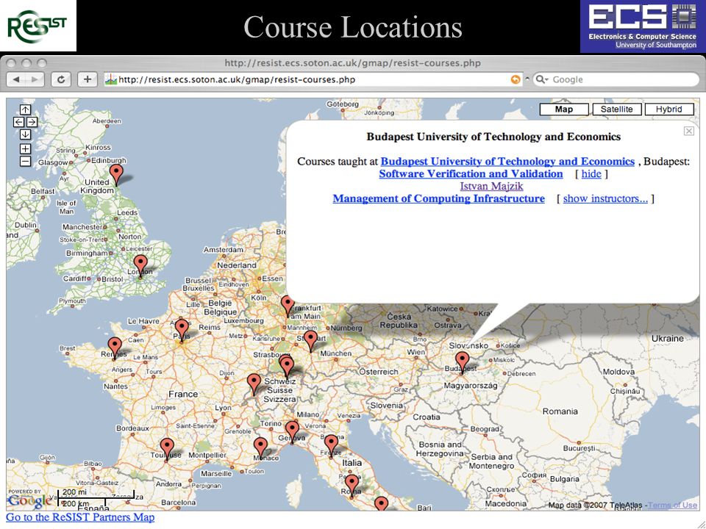The image size is (706, 529).
Task: Expand the show instructors link
Action: point(605,198)
